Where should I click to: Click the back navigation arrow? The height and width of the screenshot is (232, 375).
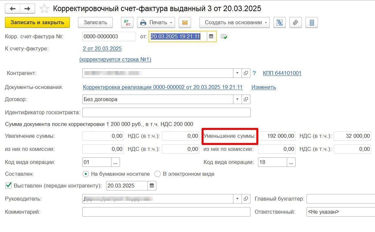(x=12, y=9)
